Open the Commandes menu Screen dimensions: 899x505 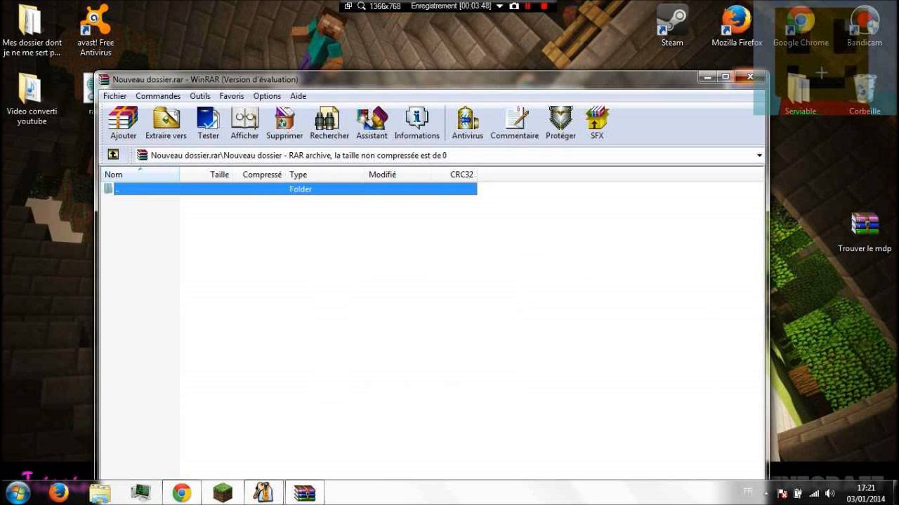click(x=158, y=96)
